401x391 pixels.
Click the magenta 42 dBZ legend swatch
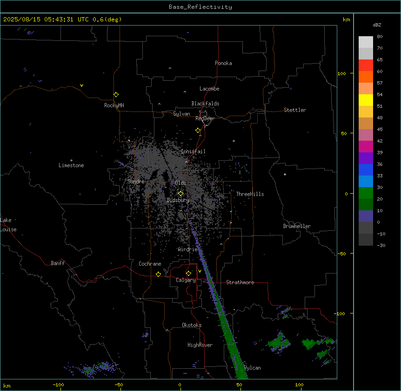click(366, 146)
